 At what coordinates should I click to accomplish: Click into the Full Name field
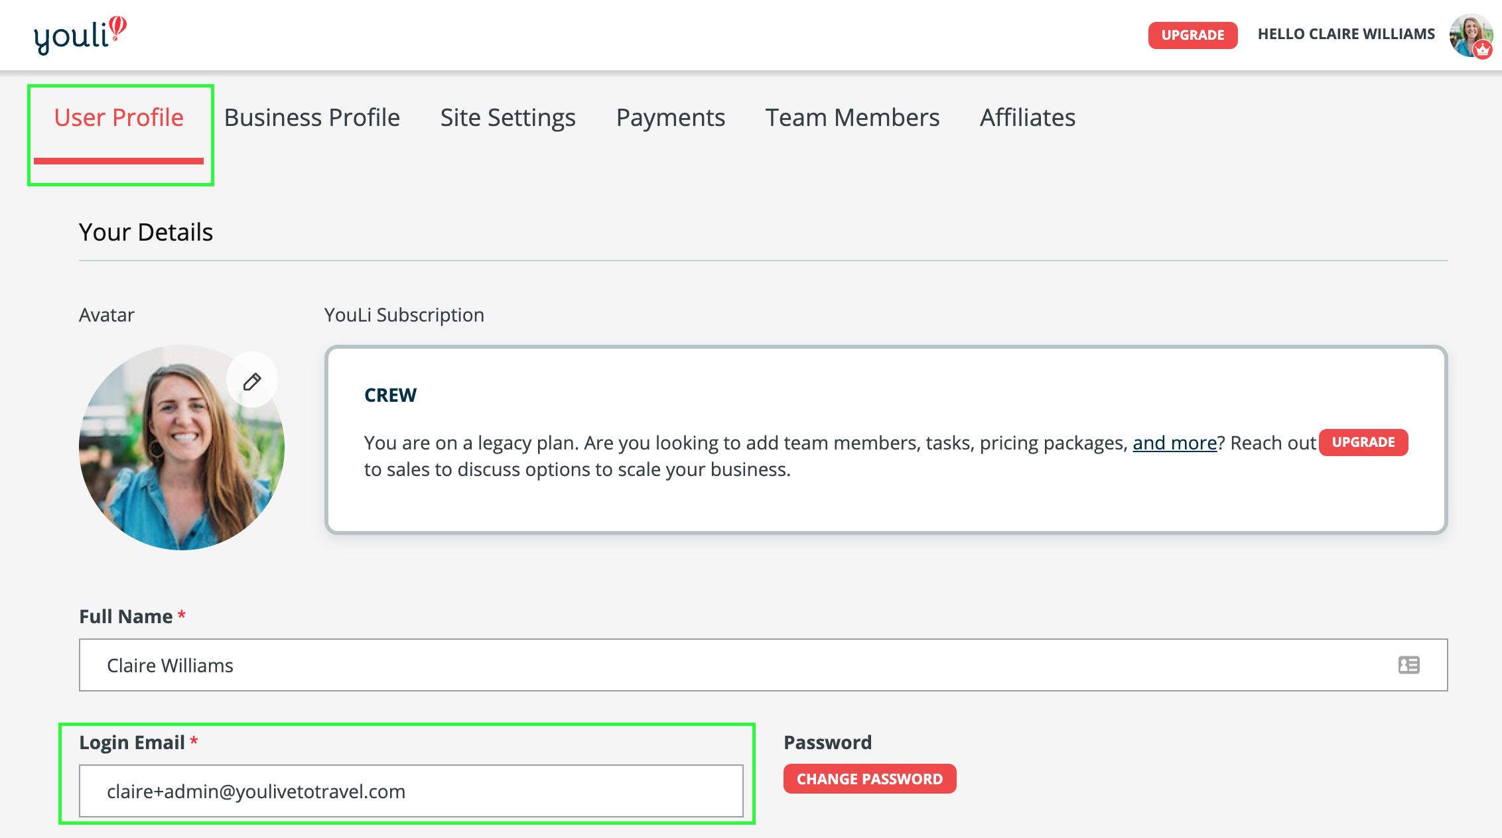click(x=730, y=665)
